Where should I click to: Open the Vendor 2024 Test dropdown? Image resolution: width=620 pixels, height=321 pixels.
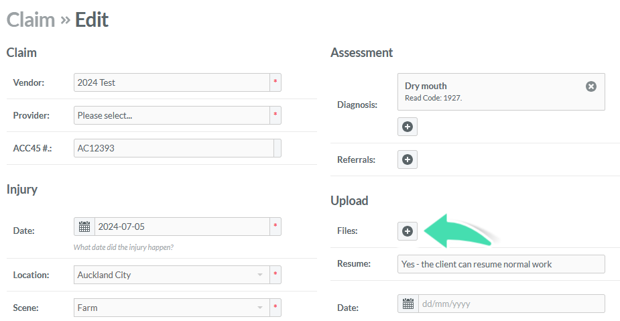172,82
